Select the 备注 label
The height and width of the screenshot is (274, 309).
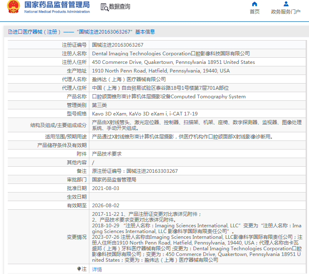click(x=82, y=171)
